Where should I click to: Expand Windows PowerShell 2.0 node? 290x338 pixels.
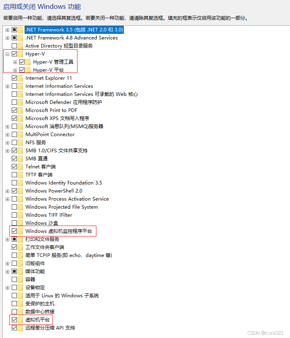click(7, 191)
